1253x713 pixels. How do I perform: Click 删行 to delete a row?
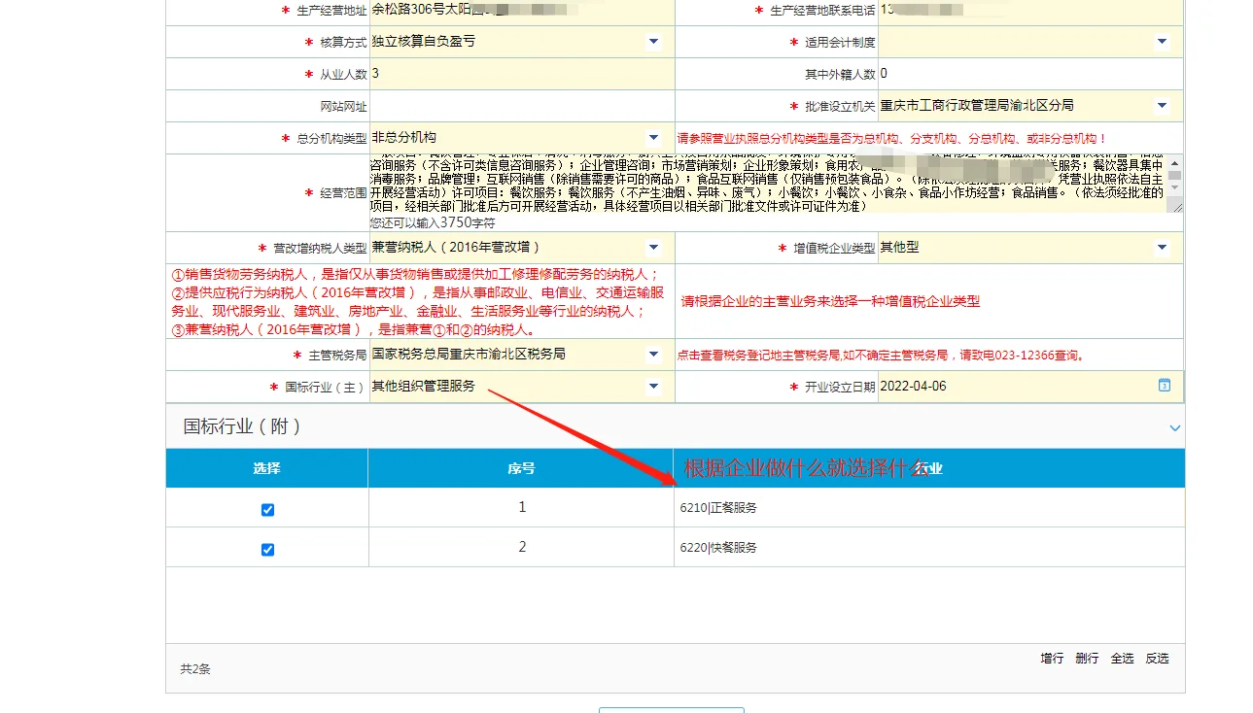click(x=1087, y=659)
